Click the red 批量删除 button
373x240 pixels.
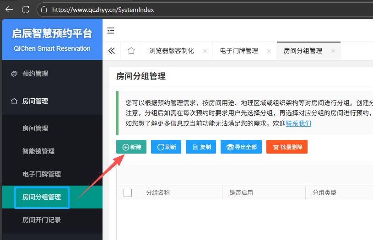click(287, 147)
